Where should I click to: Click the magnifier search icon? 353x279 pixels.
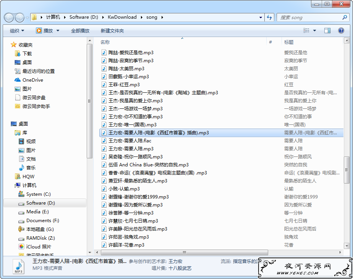point(345,17)
